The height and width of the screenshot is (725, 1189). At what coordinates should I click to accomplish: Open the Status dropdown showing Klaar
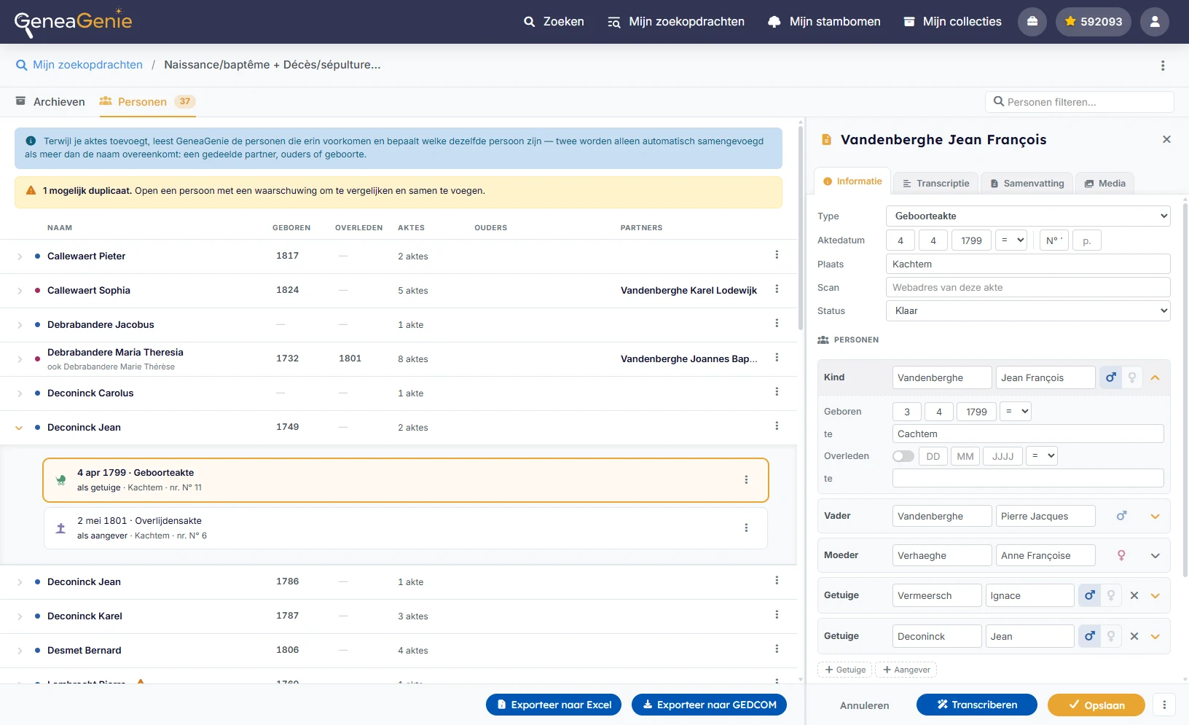click(x=1028, y=310)
